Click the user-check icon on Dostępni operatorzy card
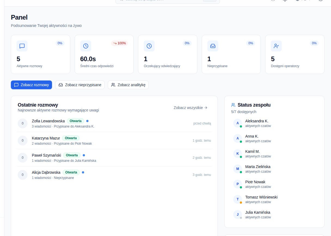The width and height of the screenshot is (331, 236). click(x=276, y=46)
